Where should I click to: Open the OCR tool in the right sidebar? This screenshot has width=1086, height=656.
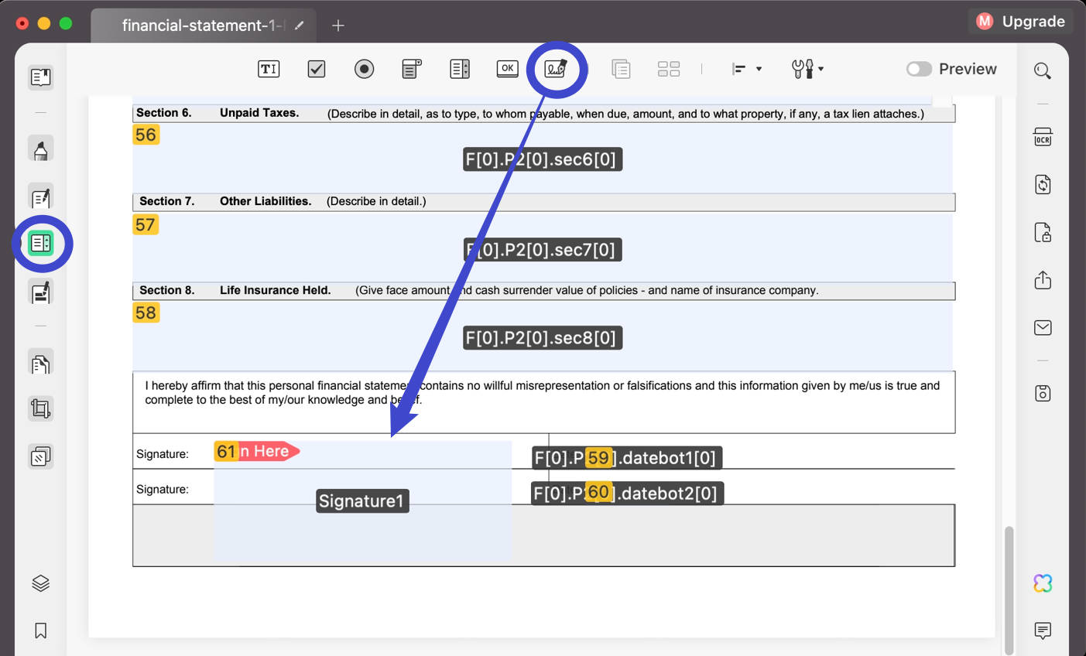[x=1043, y=136]
